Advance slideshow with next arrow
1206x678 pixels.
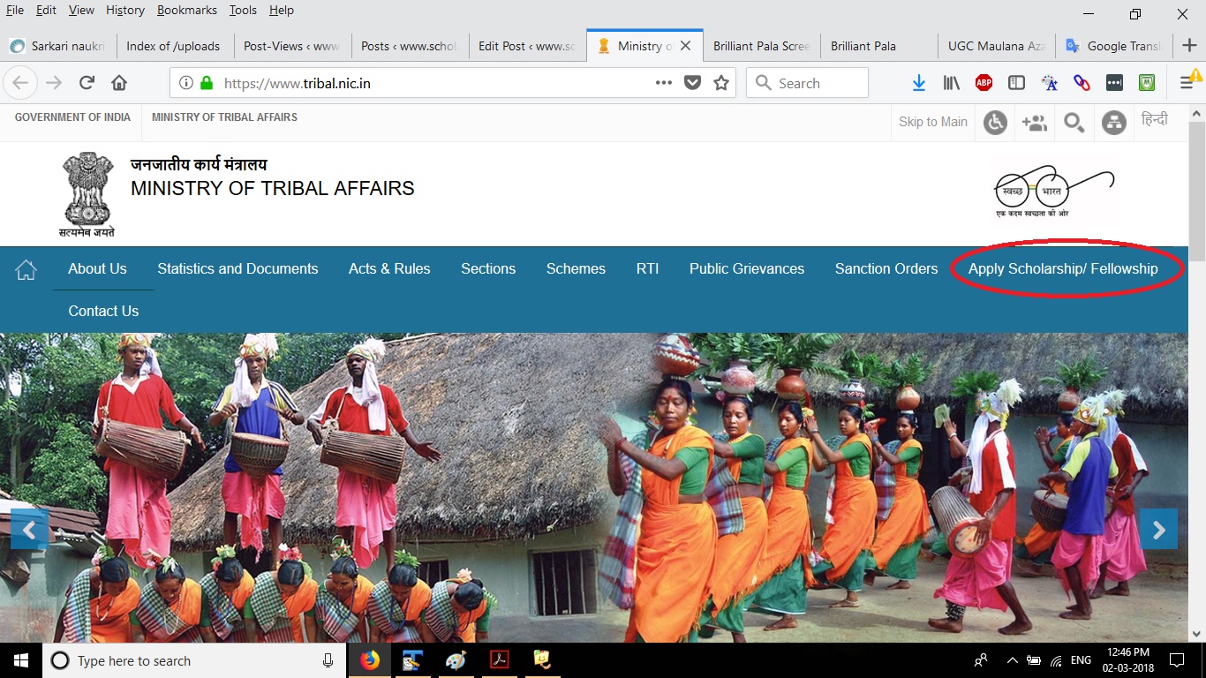point(1158,530)
